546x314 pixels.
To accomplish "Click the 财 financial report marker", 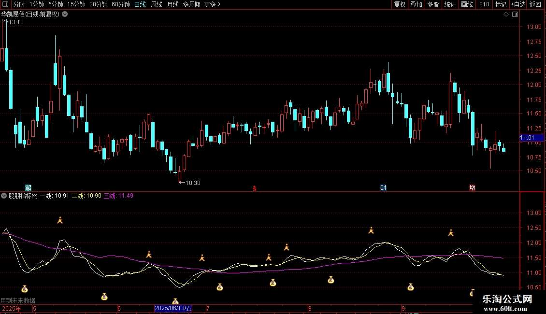I will click(383, 187).
